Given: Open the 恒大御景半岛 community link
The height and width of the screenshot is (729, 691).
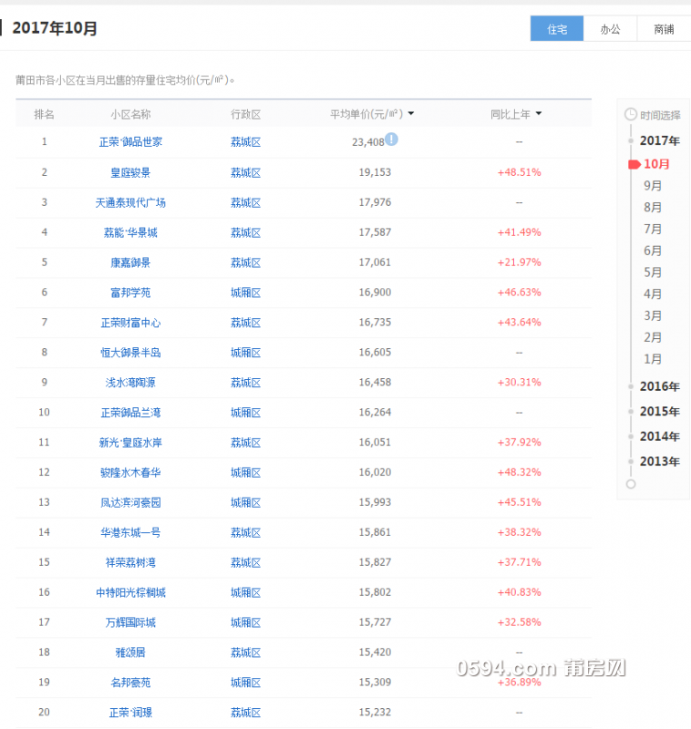Looking at the screenshot, I should coord(130,353).
